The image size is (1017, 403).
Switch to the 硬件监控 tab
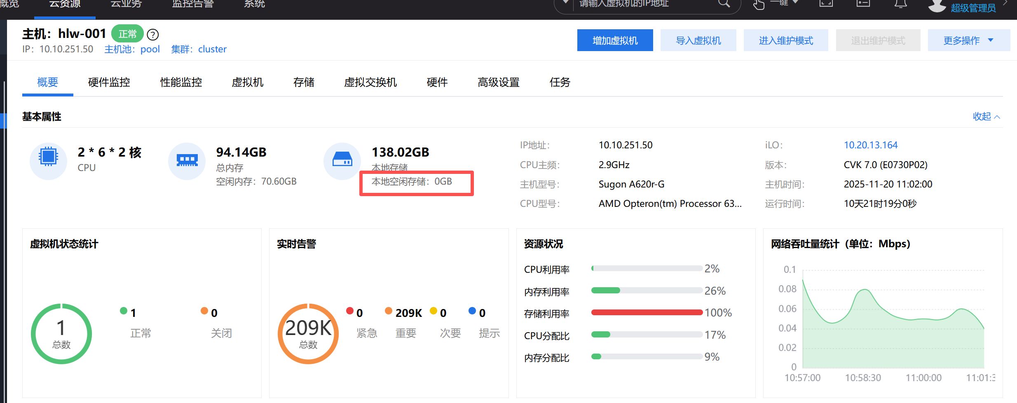[109, 82]
